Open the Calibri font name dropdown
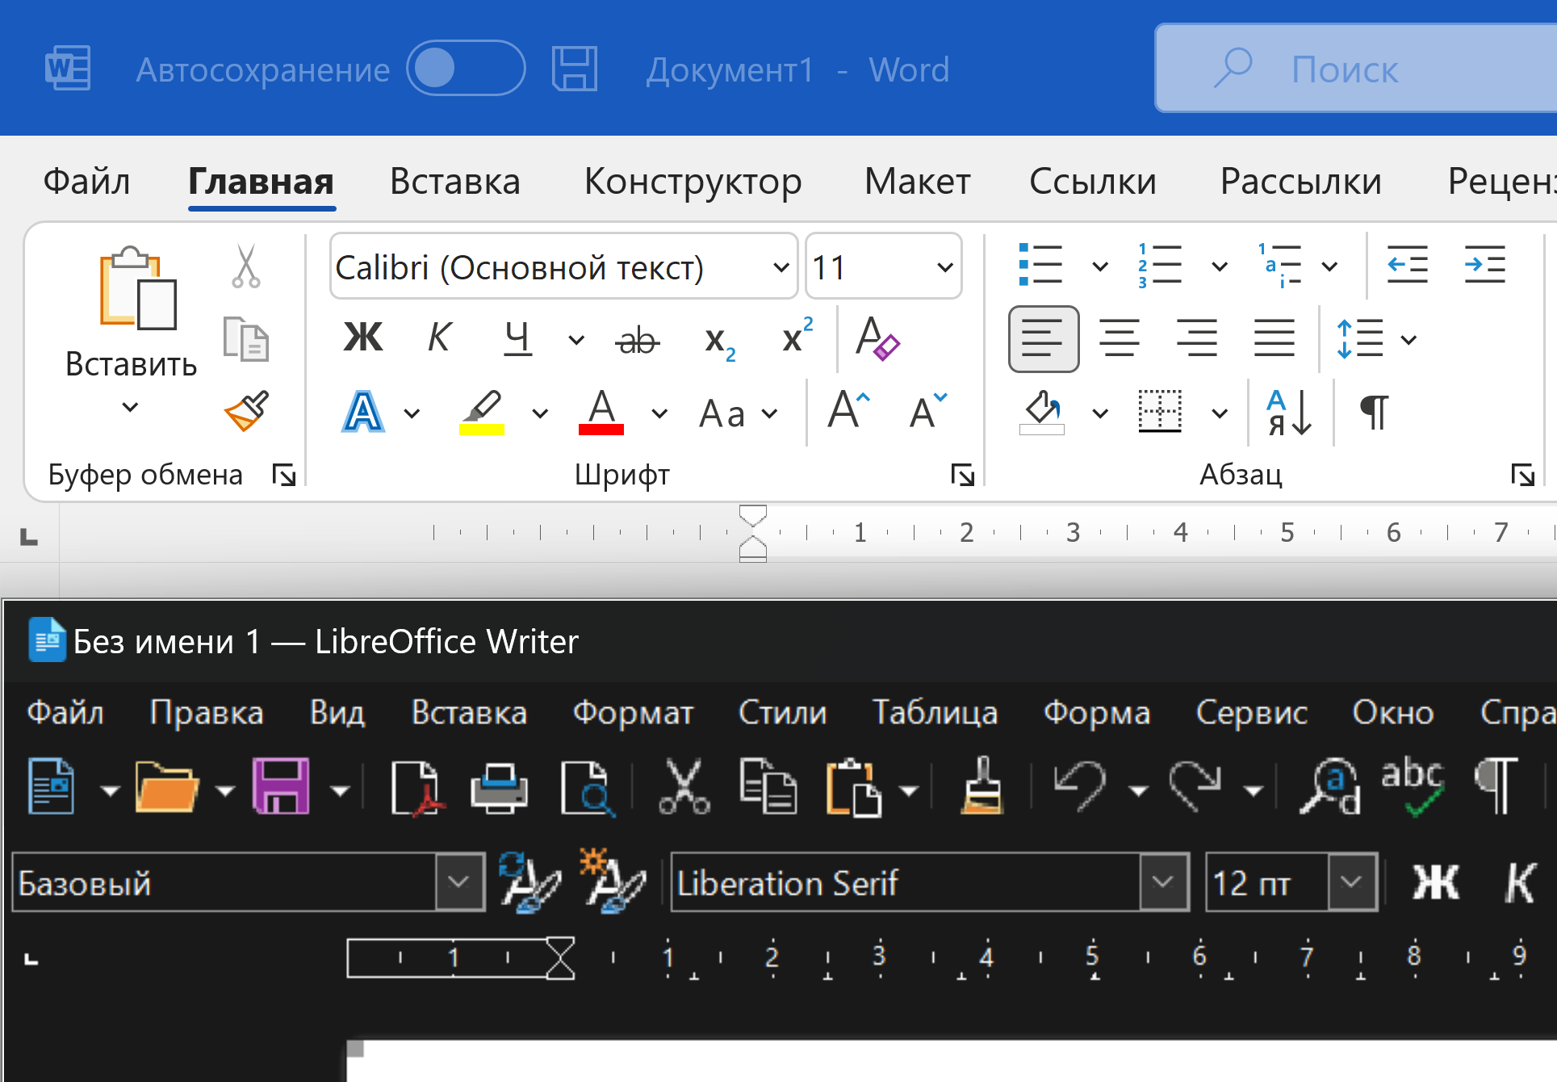The width and height of the screenshot is (1557, 1082). pos(781,267)
